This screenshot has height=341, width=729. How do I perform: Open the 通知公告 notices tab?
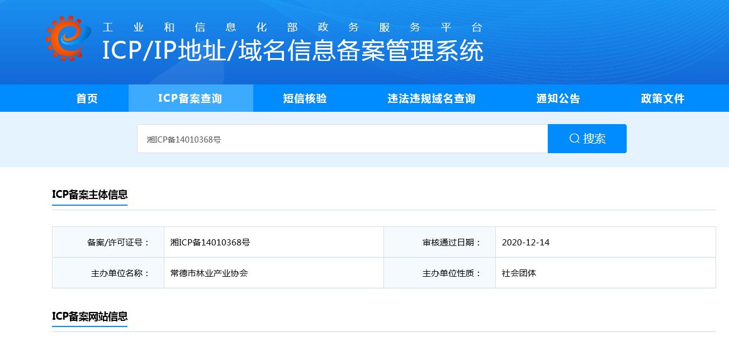click(x=558, y=98)
